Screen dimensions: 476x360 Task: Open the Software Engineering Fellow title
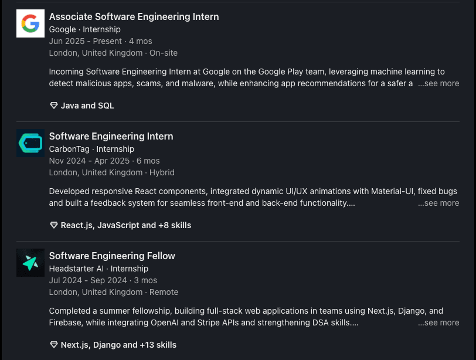click(112, 256)
